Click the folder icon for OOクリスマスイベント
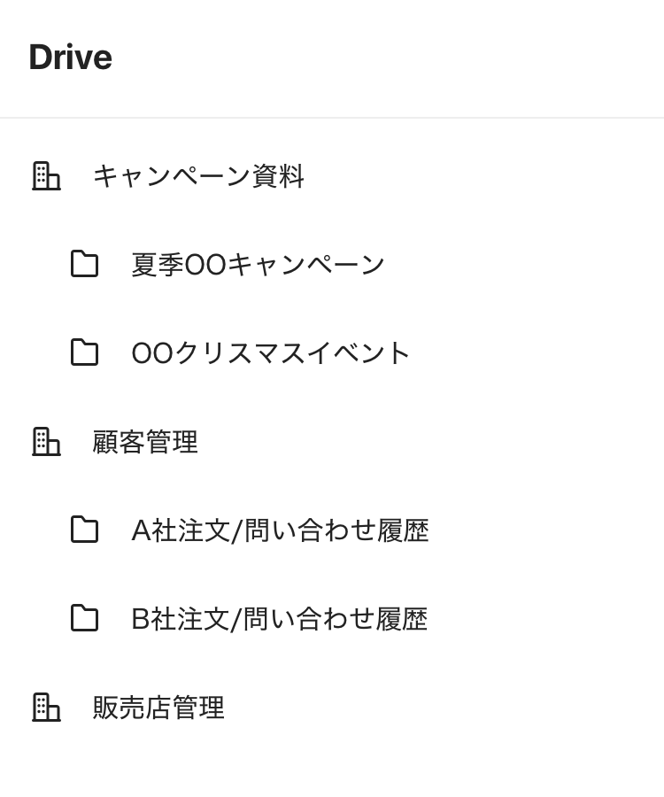The height and width of the screenshot is (797, 664). click(84, 352)
